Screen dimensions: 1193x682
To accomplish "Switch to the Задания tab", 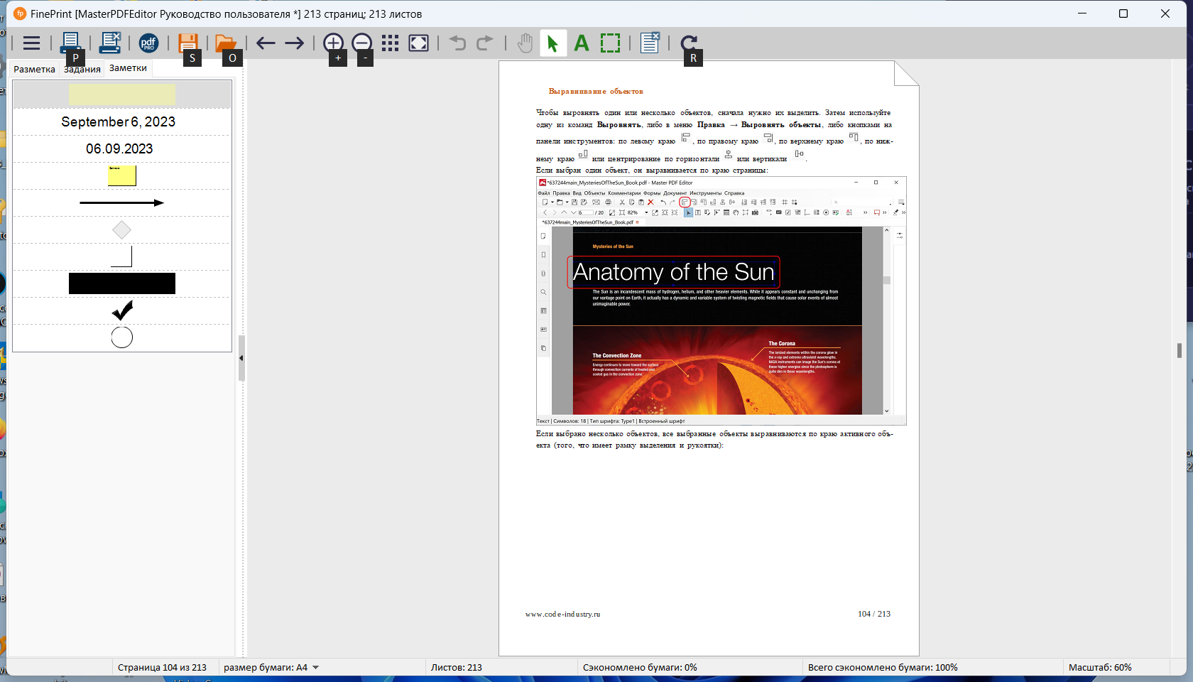I will point(82,69).
